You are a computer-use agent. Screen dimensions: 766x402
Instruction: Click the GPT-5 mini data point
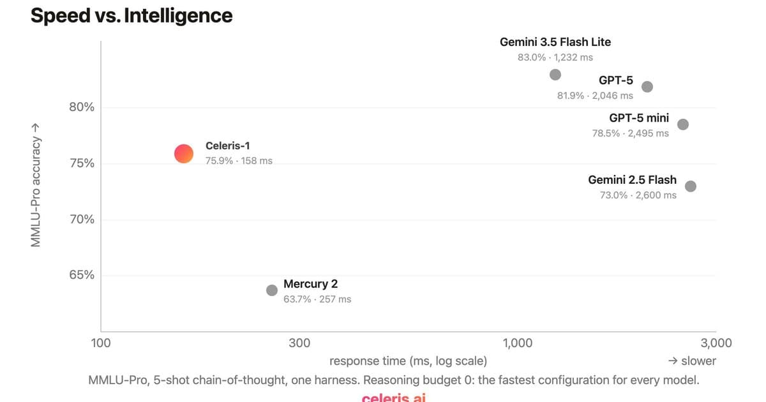[x=683, y=124]
